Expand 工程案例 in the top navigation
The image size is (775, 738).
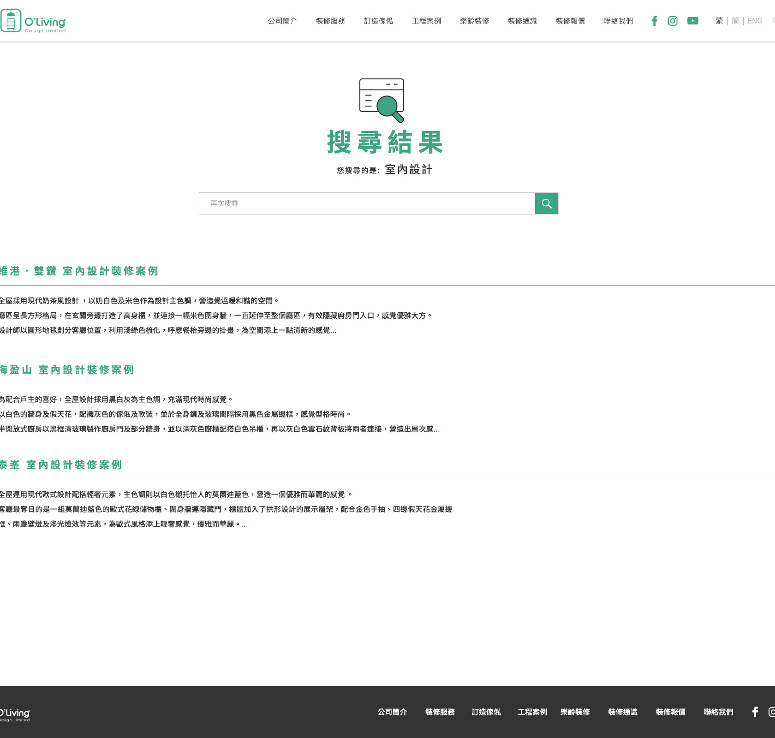click(426, 21)
